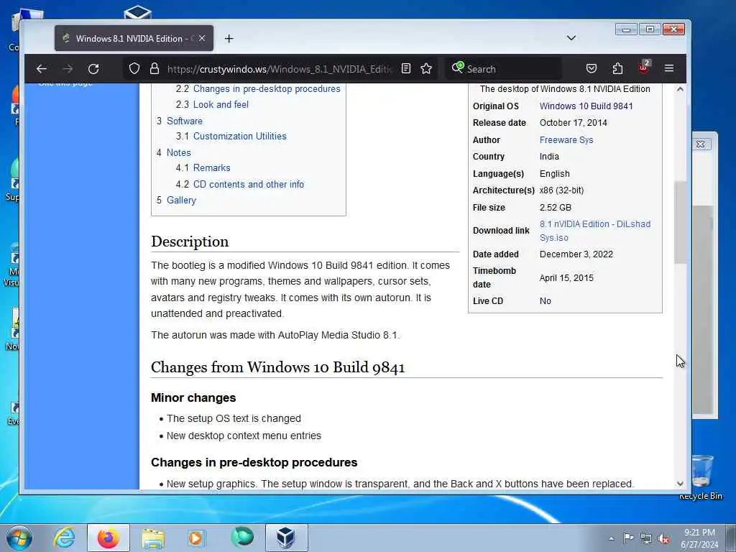
Task: Open the Windows 10 Build 9841 infobox link
Action: pos(586,106)
